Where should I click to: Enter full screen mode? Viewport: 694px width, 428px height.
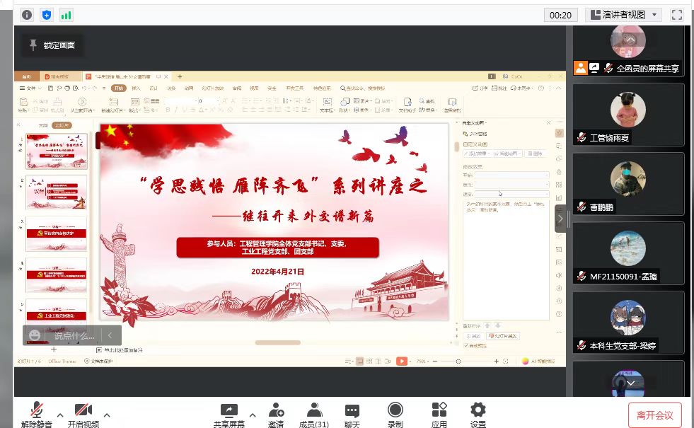676,15
